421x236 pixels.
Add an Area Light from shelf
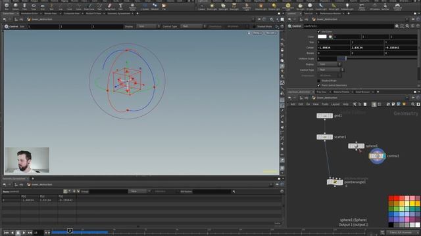[234, 6]
